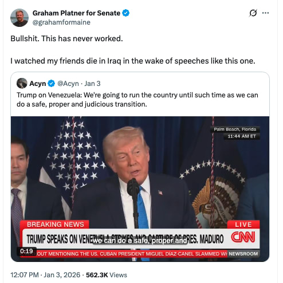Click the 562.3K Views count

point(107,275)
